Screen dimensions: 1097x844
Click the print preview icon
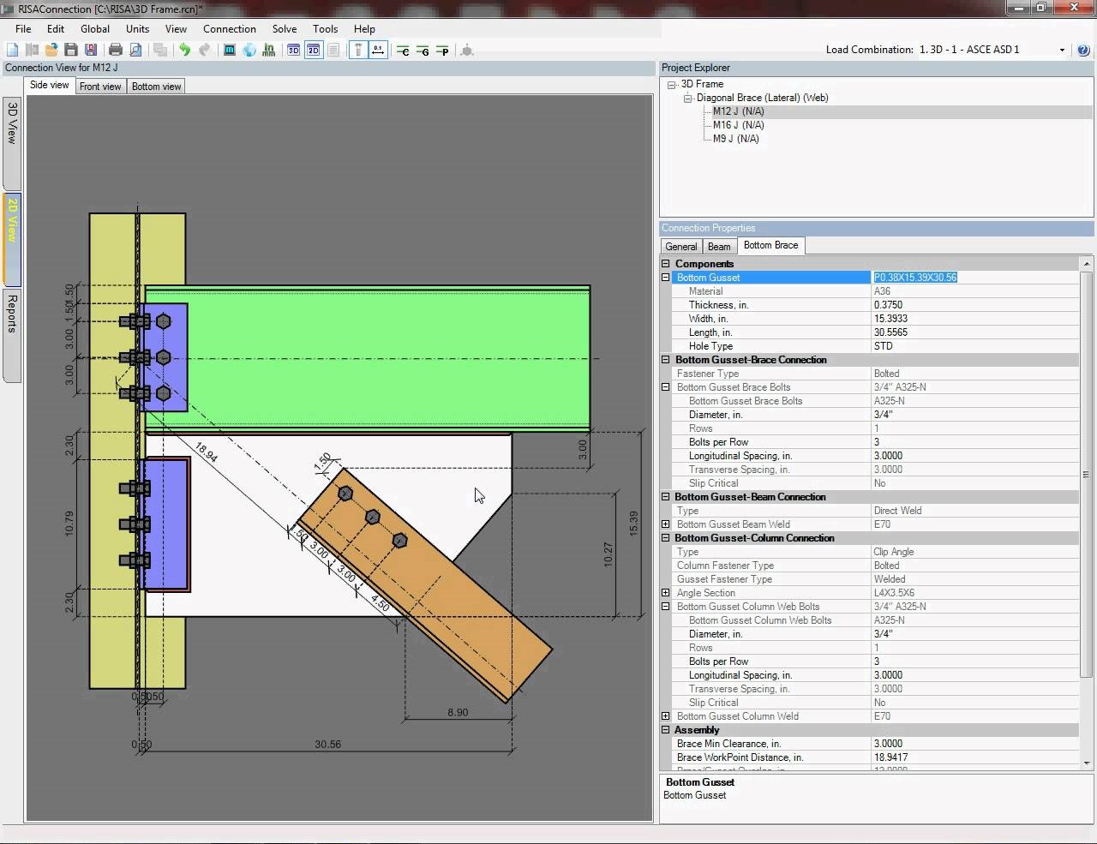coord(135,51)
